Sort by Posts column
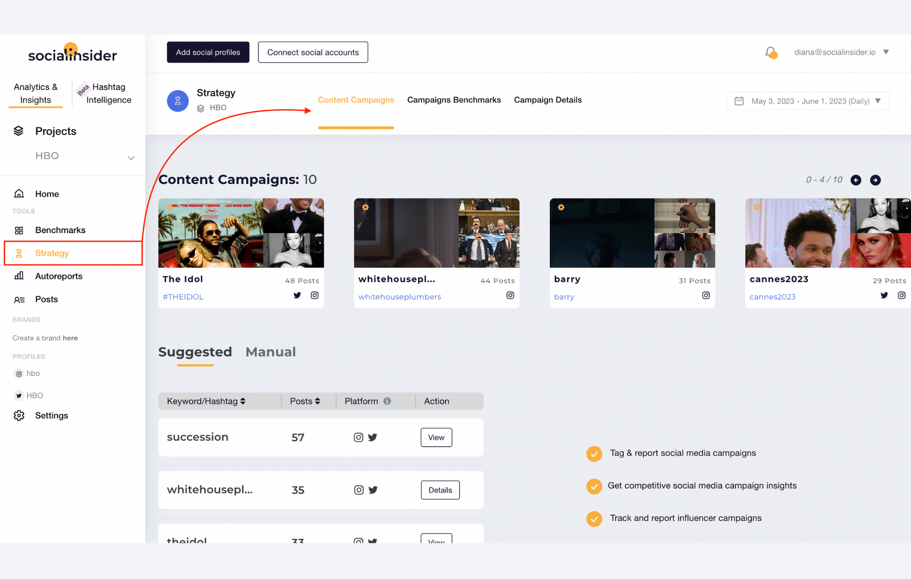Screen dimensions: 911x579 point(305,401)
